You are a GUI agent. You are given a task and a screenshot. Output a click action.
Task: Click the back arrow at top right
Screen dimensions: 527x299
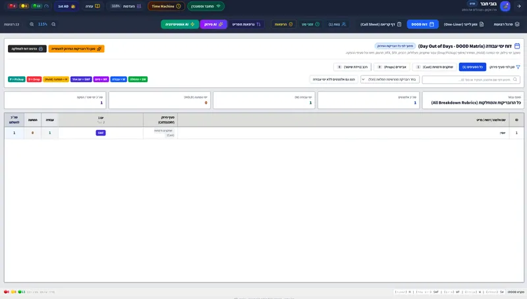[519, 6]
